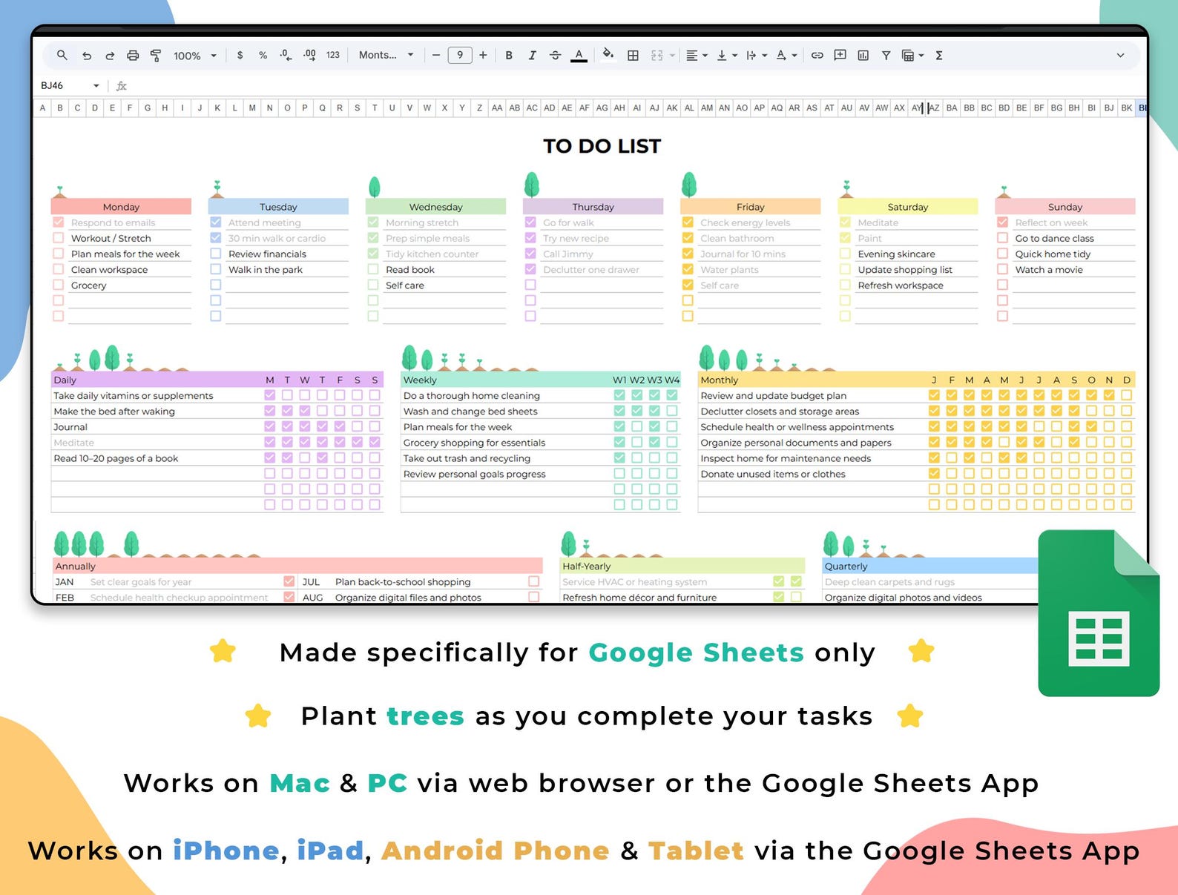Image resolution: width=1178 pixels, height=895 pixels.
Task: Insert a chart from toolbar
Action: (863, 56)
